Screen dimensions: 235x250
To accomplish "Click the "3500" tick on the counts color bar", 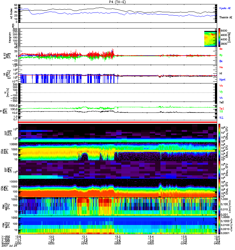I will point(224,44).
